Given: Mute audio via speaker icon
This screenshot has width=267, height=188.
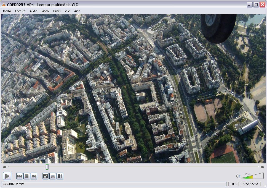Looking at the screenshot, I should [238, 176].
